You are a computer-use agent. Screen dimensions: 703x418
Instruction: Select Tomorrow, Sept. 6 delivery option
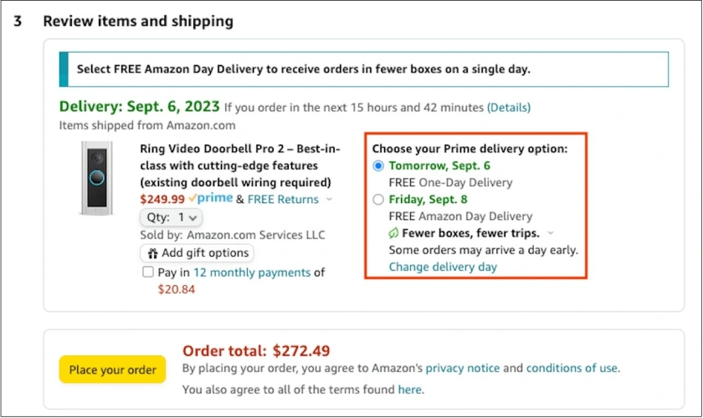pyautogui.click(x=378, y=166)
